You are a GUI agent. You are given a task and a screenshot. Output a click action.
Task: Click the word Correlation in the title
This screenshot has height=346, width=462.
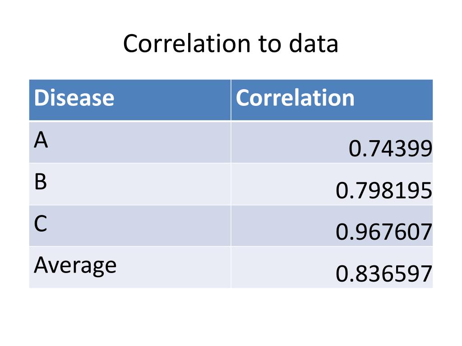187,44
